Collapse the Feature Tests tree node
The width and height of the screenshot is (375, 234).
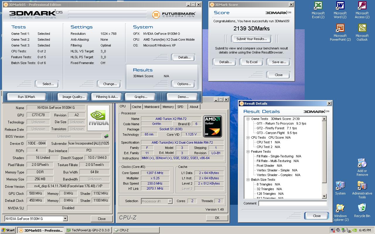click(248, 152)
